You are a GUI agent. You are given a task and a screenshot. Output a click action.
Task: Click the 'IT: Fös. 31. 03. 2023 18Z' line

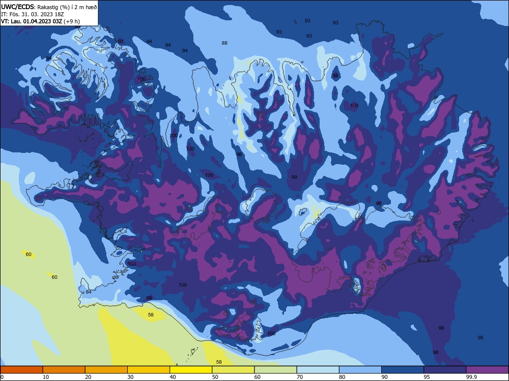tap(33, 14)
